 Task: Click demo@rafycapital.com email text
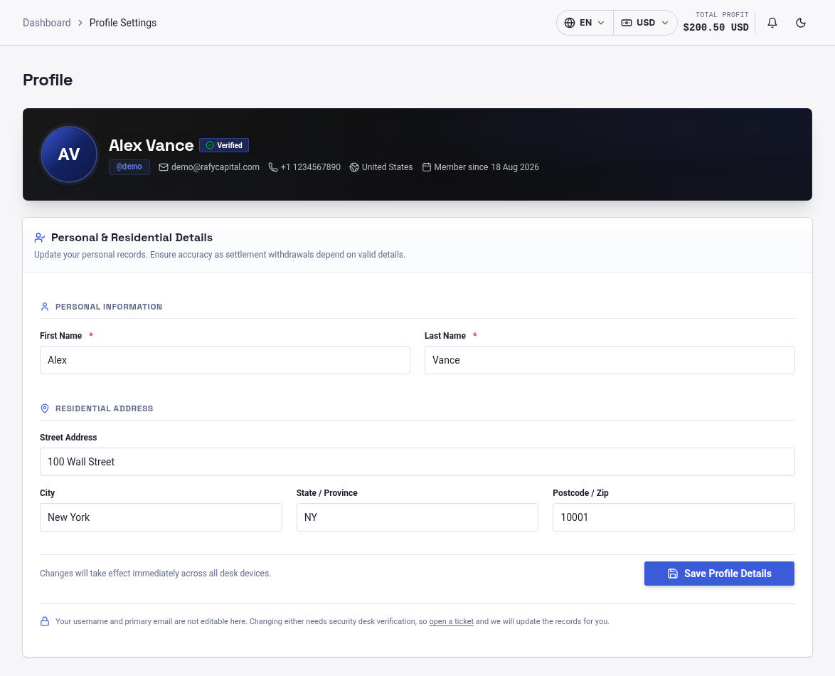pyautogui.click(x=215, y=167)
